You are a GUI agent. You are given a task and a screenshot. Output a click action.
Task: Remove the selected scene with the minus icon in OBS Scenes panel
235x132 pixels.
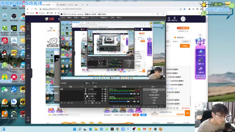65,103
